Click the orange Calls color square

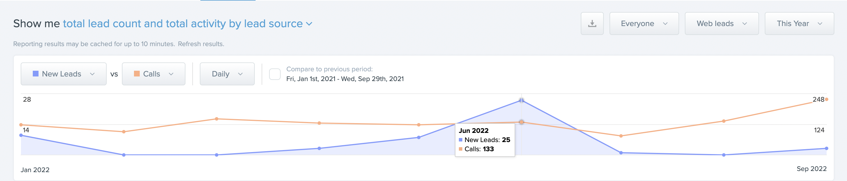click(x=137, y=74)
